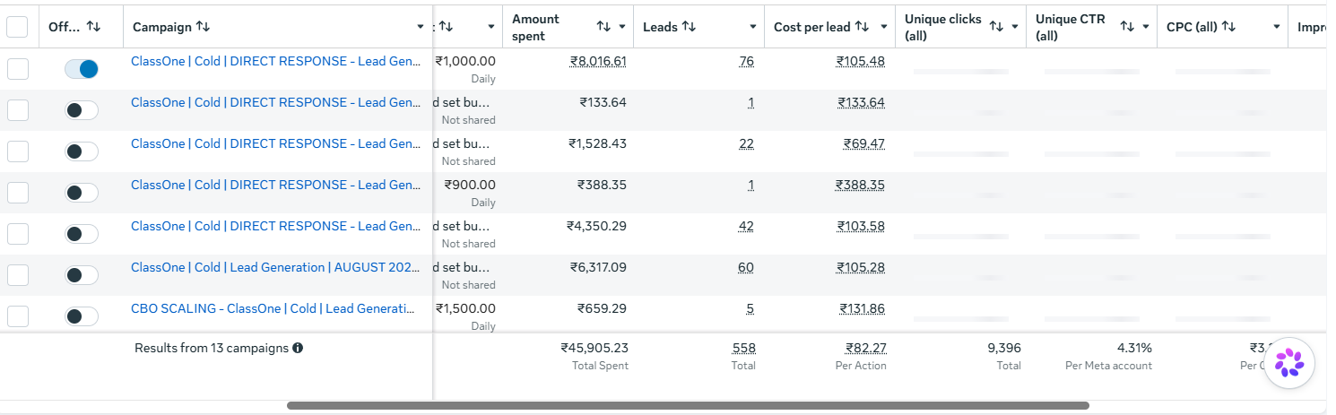
Task: Open the CPC (all) column dropdown
Action: point(1277,27)
